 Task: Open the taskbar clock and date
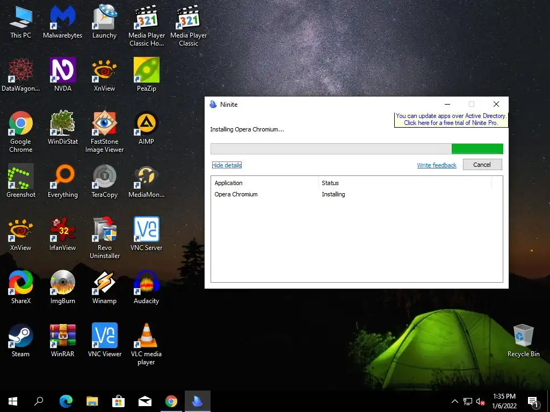tap(504, 401)
